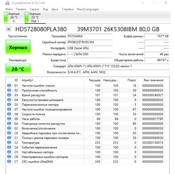This screenshot has height=174, width=174.
Task: Select the Часы работы attribute row
Action: [85, 119]
